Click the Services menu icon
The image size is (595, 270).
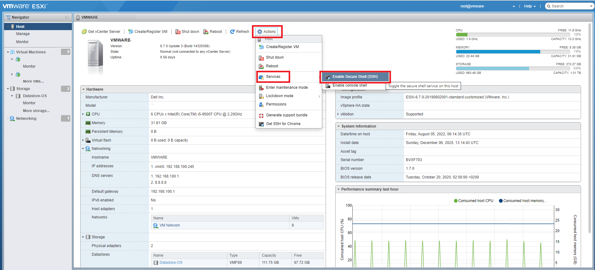point(261,77)
